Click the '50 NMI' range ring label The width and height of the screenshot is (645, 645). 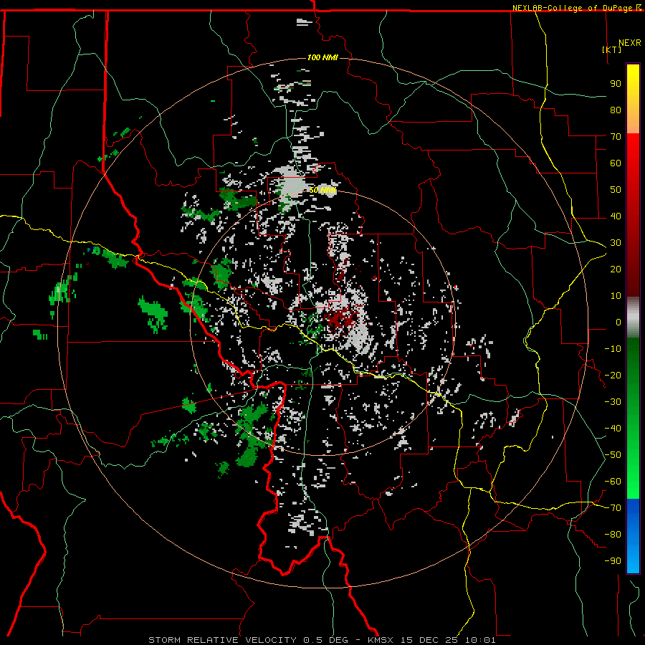coord(322,190)
